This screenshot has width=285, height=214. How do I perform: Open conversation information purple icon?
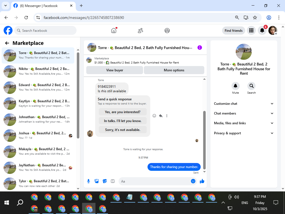tap(200, 48)
